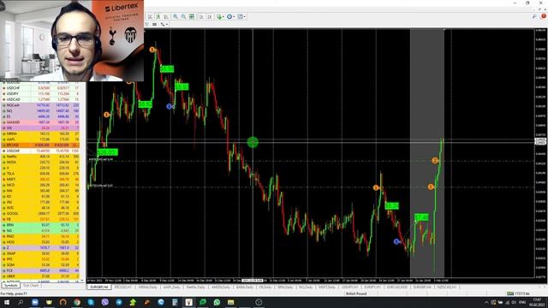Switch chart to candlesticks type
The image size is (548, 308).
158,17
